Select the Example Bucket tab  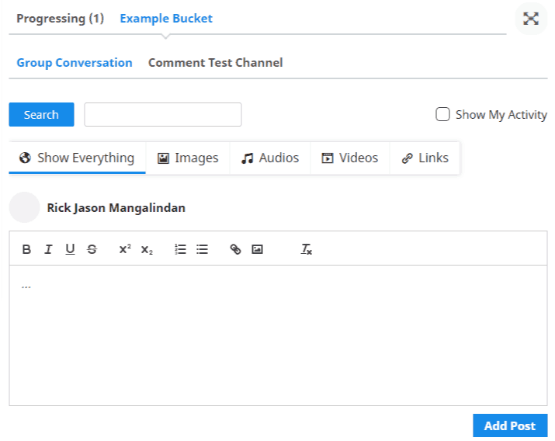166,19
